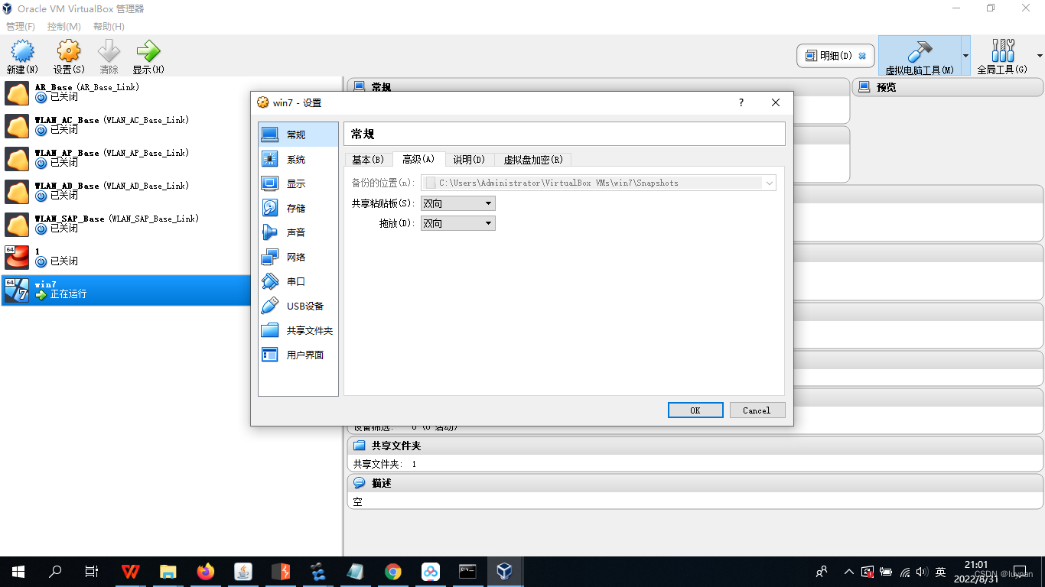Click the Show (显示) green arrow icon
This screenshot has height=587, width=1045.
148,57
